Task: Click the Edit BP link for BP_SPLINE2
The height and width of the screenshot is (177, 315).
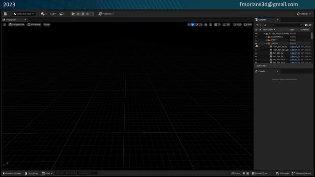Action: click(295, 57)
